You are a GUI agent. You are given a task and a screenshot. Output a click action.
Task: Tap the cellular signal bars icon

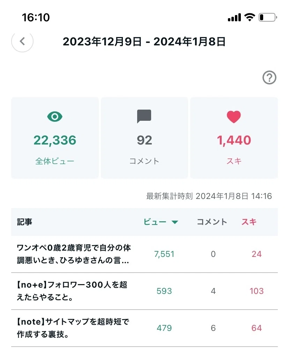pos(234,17)
